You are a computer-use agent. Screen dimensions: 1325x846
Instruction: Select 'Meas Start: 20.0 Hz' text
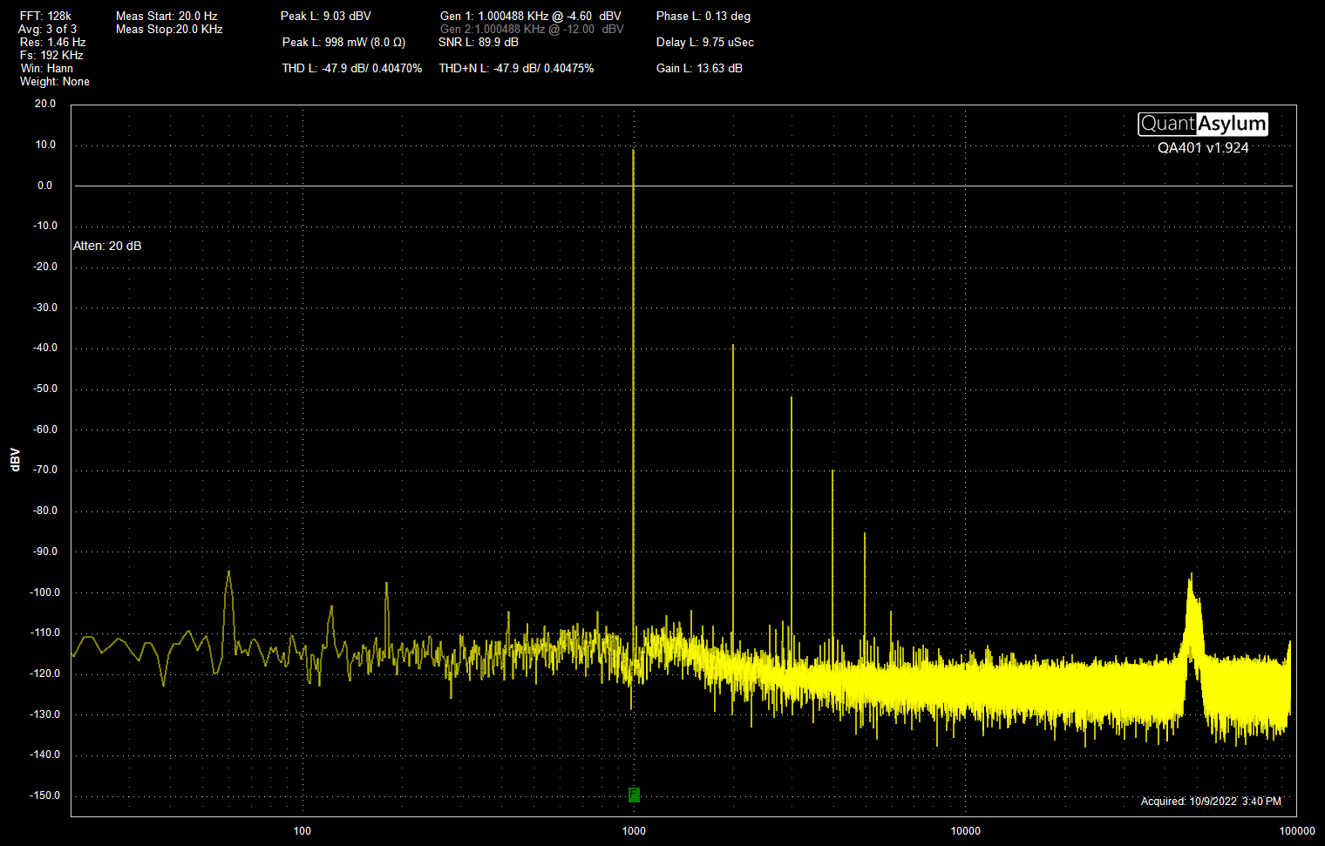[166, 17]
